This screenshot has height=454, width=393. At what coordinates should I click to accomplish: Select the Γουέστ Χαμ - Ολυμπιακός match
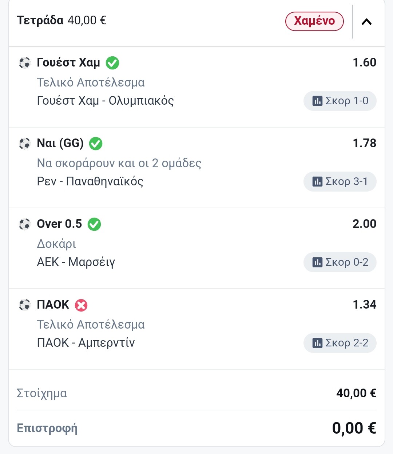tap(105, 101)
